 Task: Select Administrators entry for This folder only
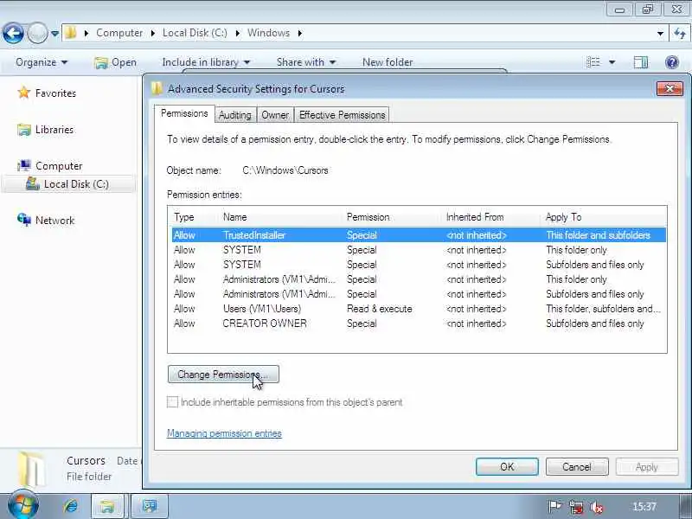pyautogui.click(x=419, y=279)
